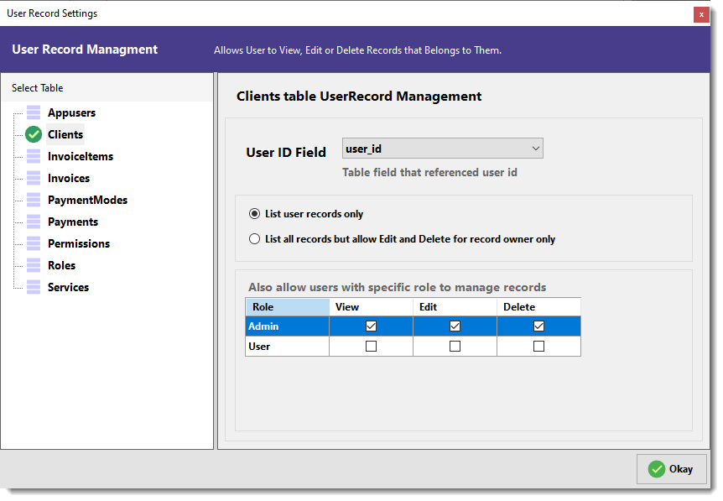Click the green checkmark icon beside Clients
The image size is (723, 501).
pos(34,135)
